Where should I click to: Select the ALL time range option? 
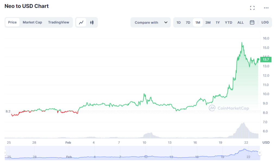241,22
